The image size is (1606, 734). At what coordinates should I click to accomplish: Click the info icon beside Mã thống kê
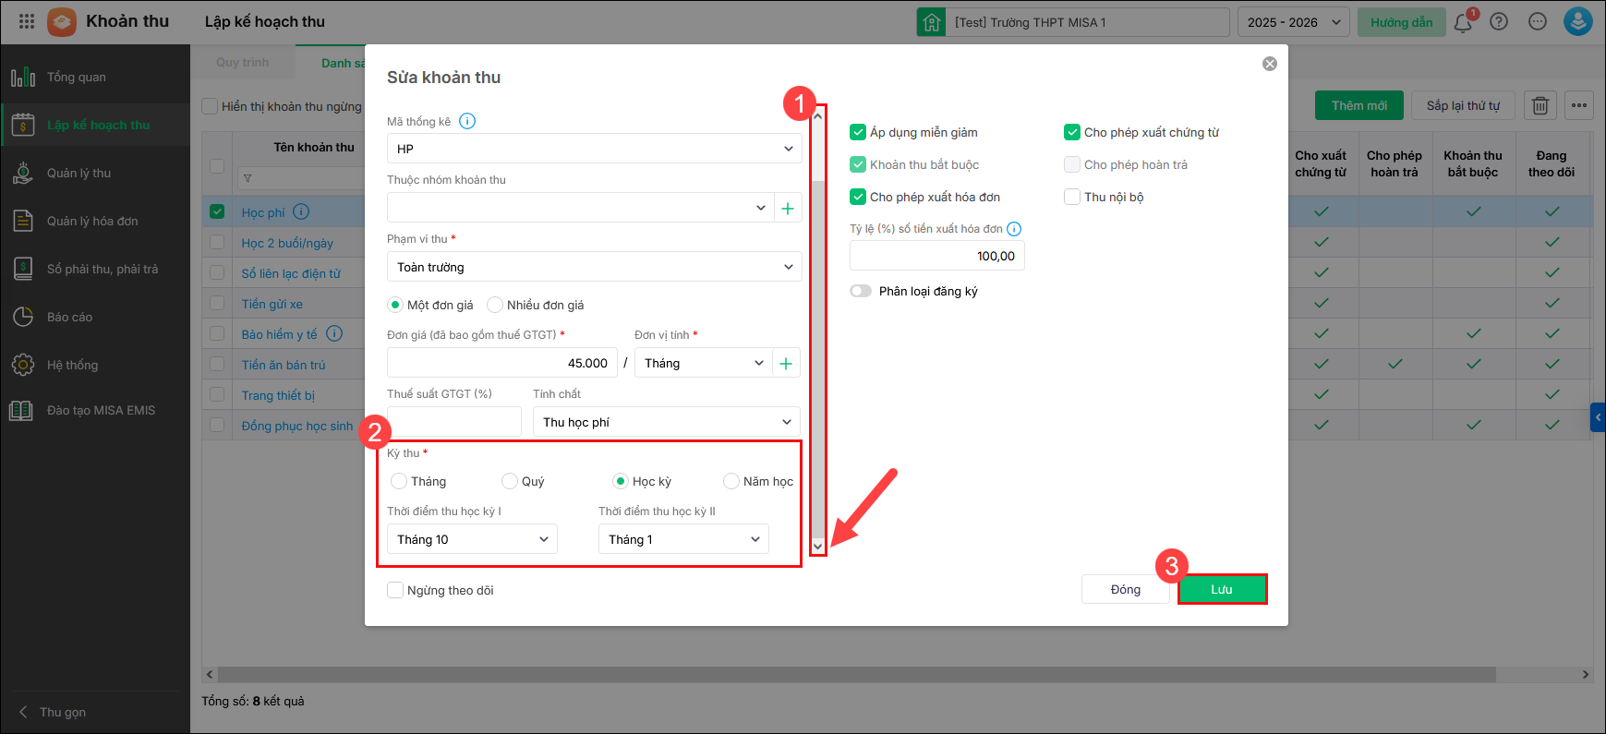click(467, 121)
